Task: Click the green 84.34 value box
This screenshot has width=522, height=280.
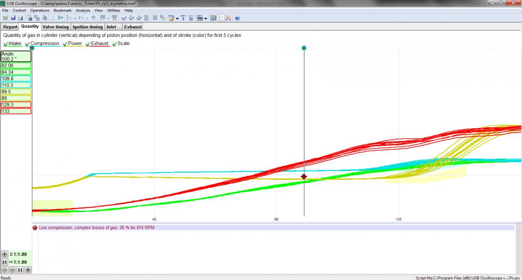Action: click(16, 72)
